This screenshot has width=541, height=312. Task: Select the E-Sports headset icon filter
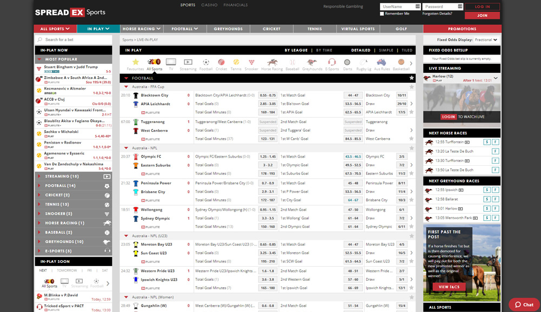click(x=332, y=64)
